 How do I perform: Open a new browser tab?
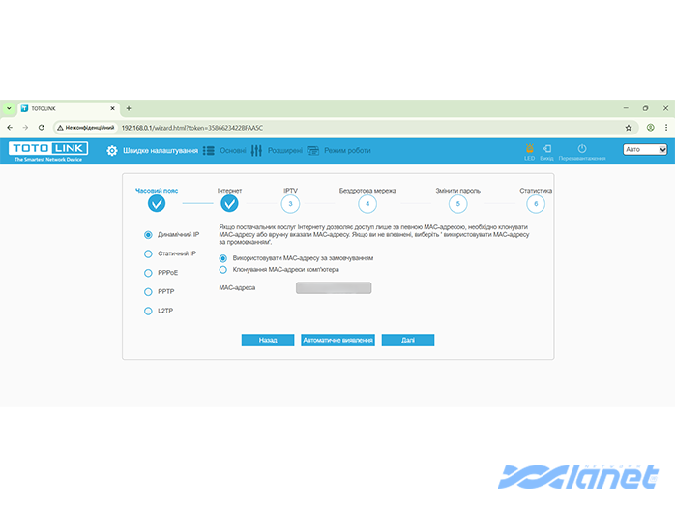point(129,108)
